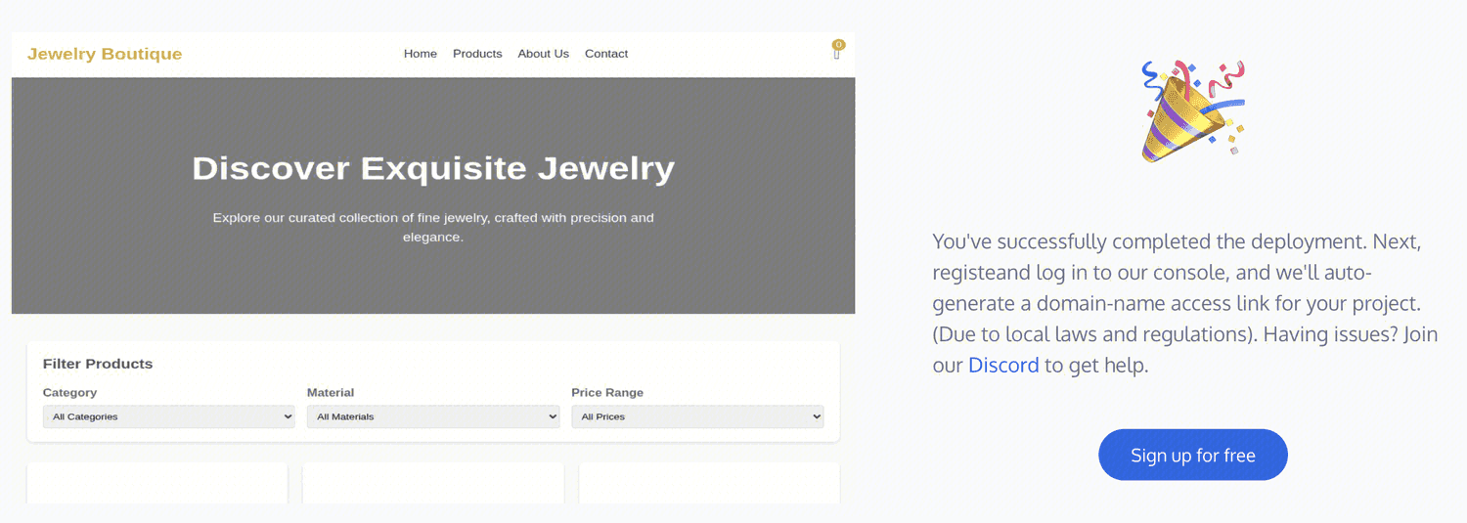Click the cart item count badge
Screen dimensions: 1467x523
click(839, 45)
